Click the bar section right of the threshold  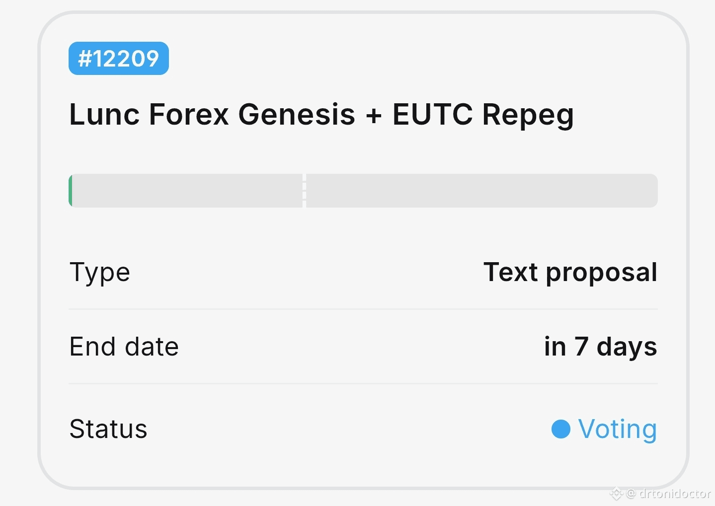pyautogui.click(x=481, y=191)
